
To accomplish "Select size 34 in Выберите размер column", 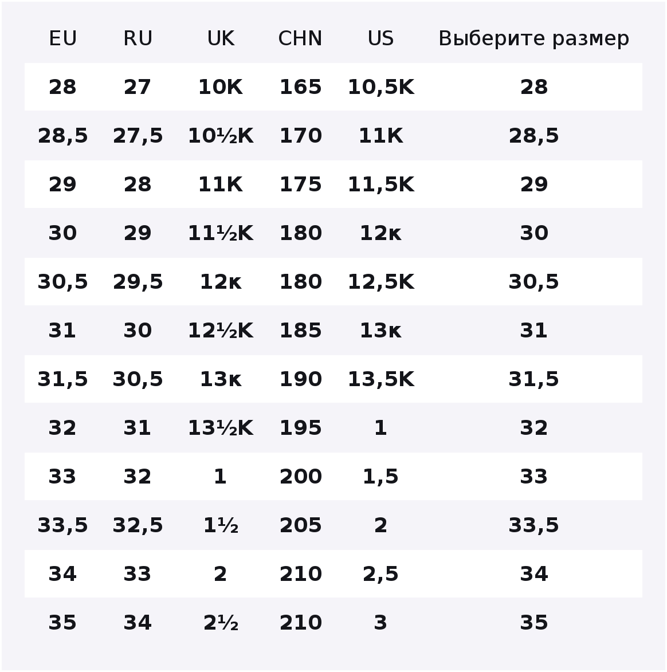I will pos(533,574).
